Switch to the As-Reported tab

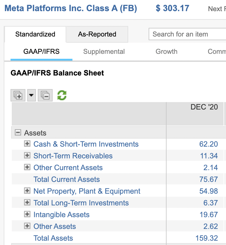97,34
